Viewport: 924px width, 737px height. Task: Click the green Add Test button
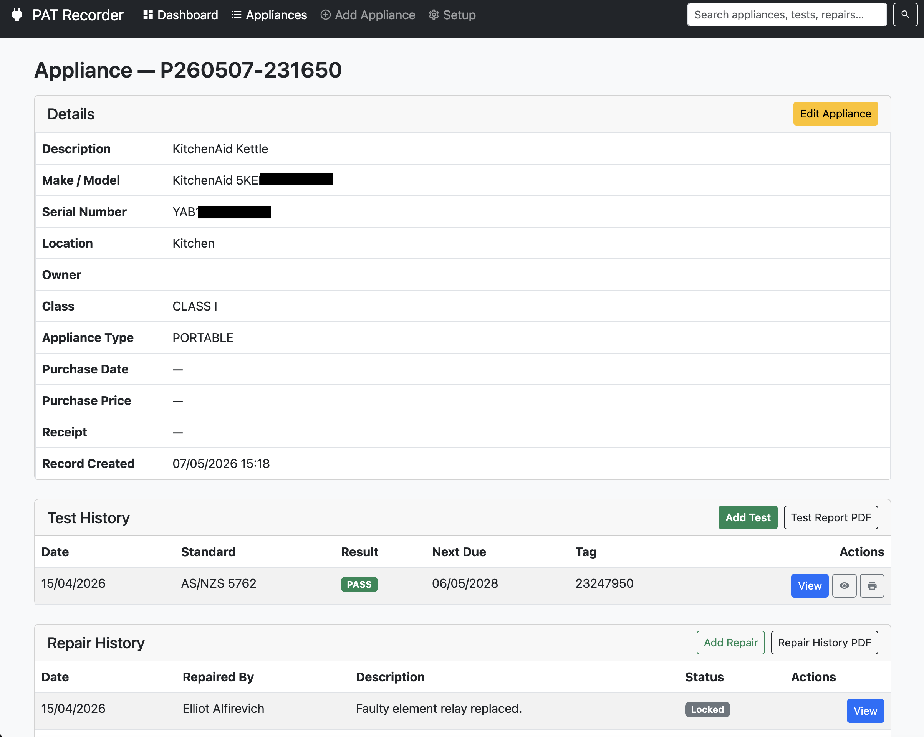tap(747, 517)
